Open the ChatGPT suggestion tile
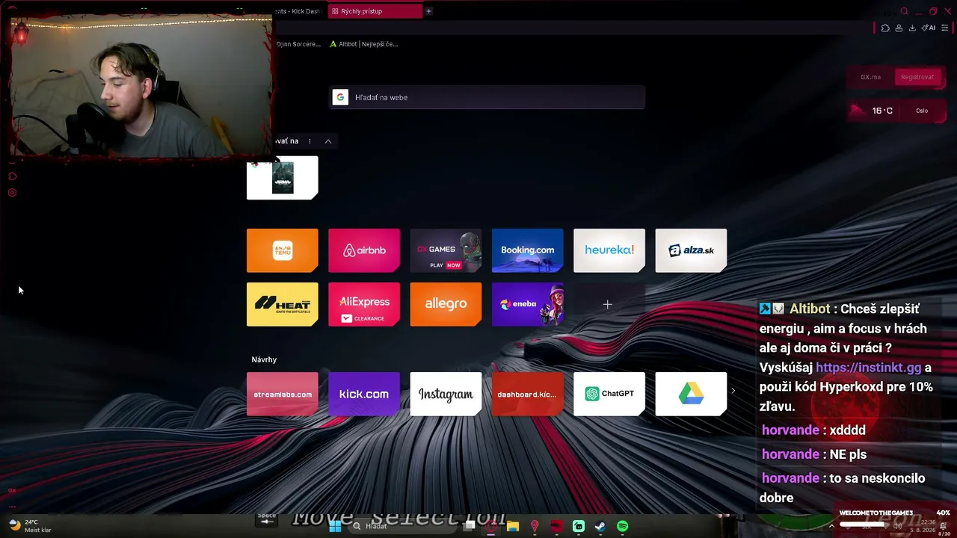957x538 pixels. click(x=609, y=394)
